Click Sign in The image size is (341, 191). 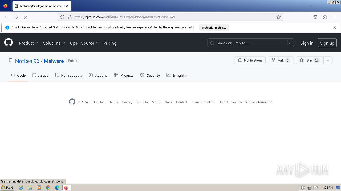307,43
